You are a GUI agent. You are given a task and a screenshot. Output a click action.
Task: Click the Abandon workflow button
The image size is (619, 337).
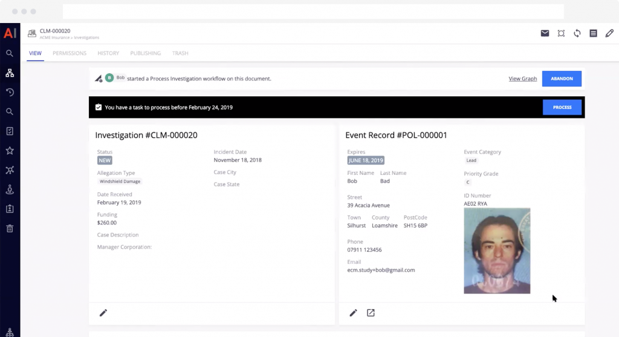562,79
